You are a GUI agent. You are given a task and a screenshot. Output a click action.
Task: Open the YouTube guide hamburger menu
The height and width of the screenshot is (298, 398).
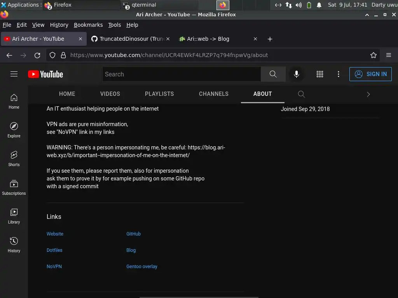[14, 74]
